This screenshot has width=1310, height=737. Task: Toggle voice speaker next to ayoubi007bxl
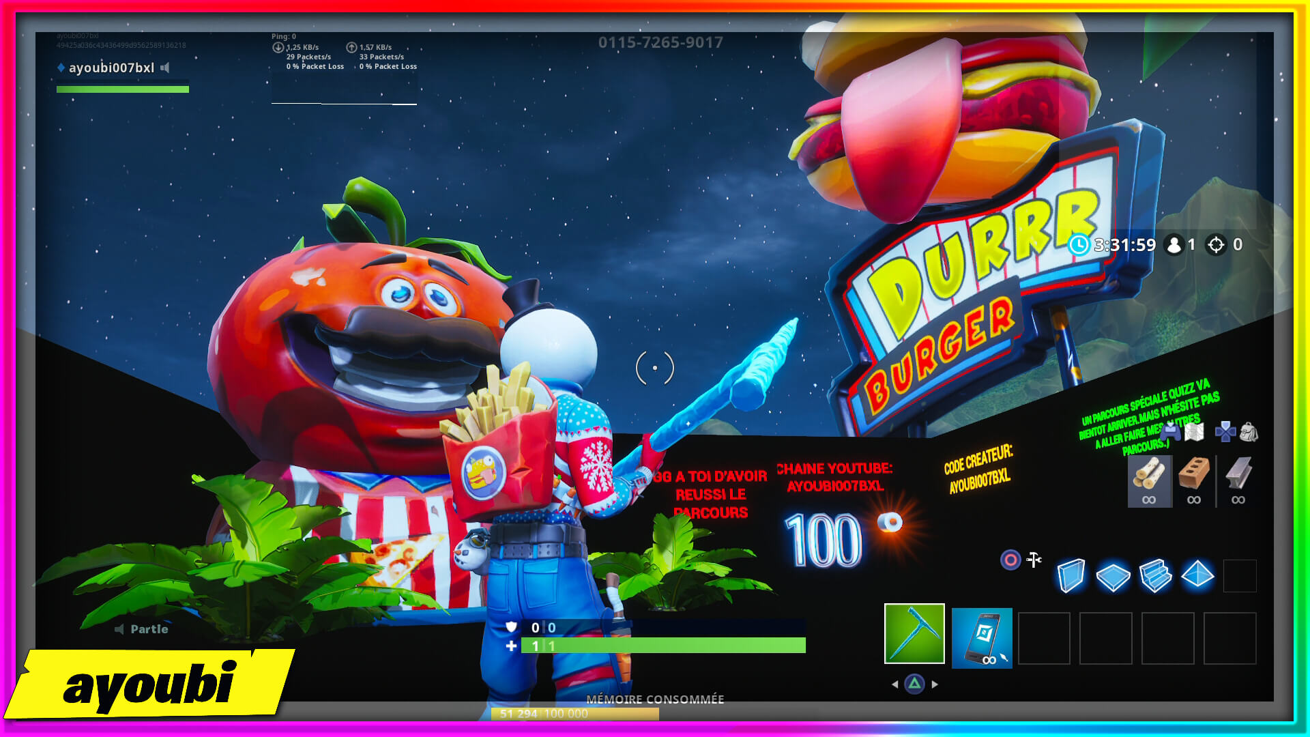coord(165,68)
